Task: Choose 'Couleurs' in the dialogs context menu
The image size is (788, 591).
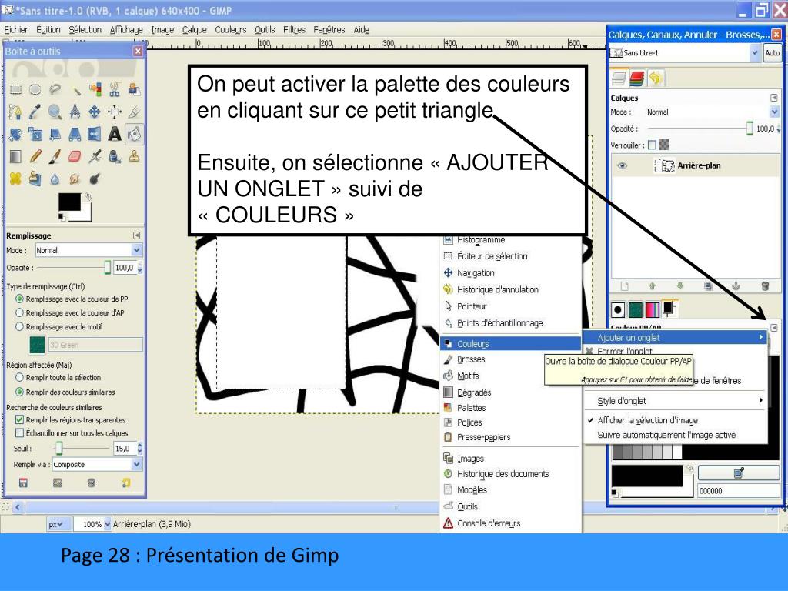Action: pos(511,344)
